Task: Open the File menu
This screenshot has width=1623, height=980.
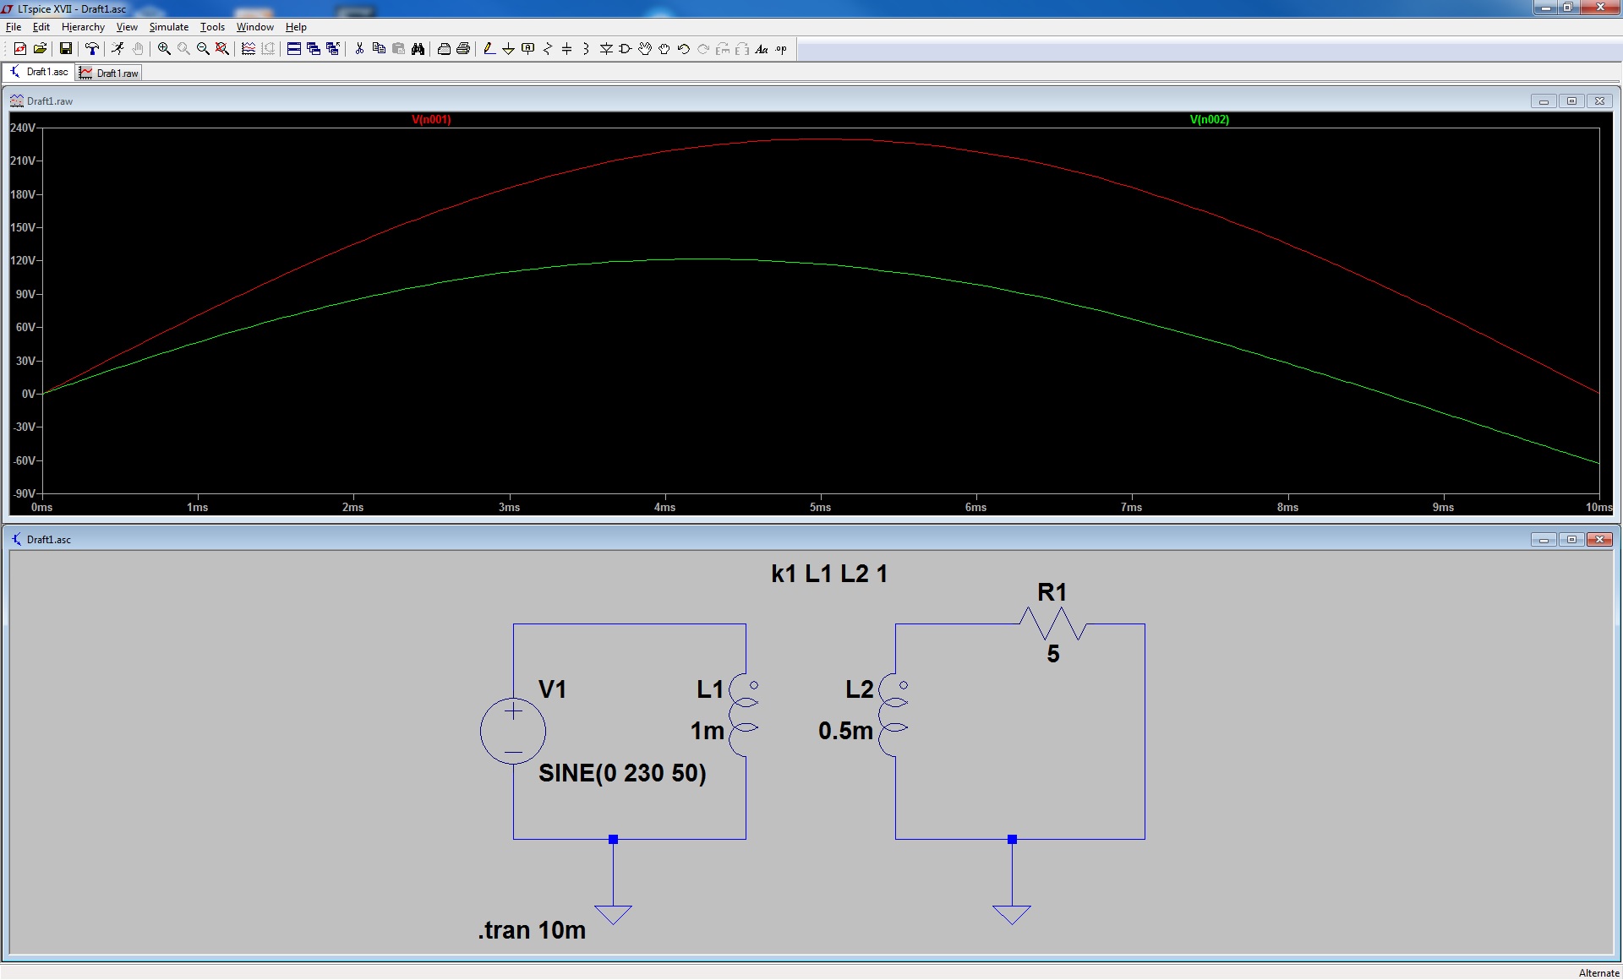Action: pos(14,27)
